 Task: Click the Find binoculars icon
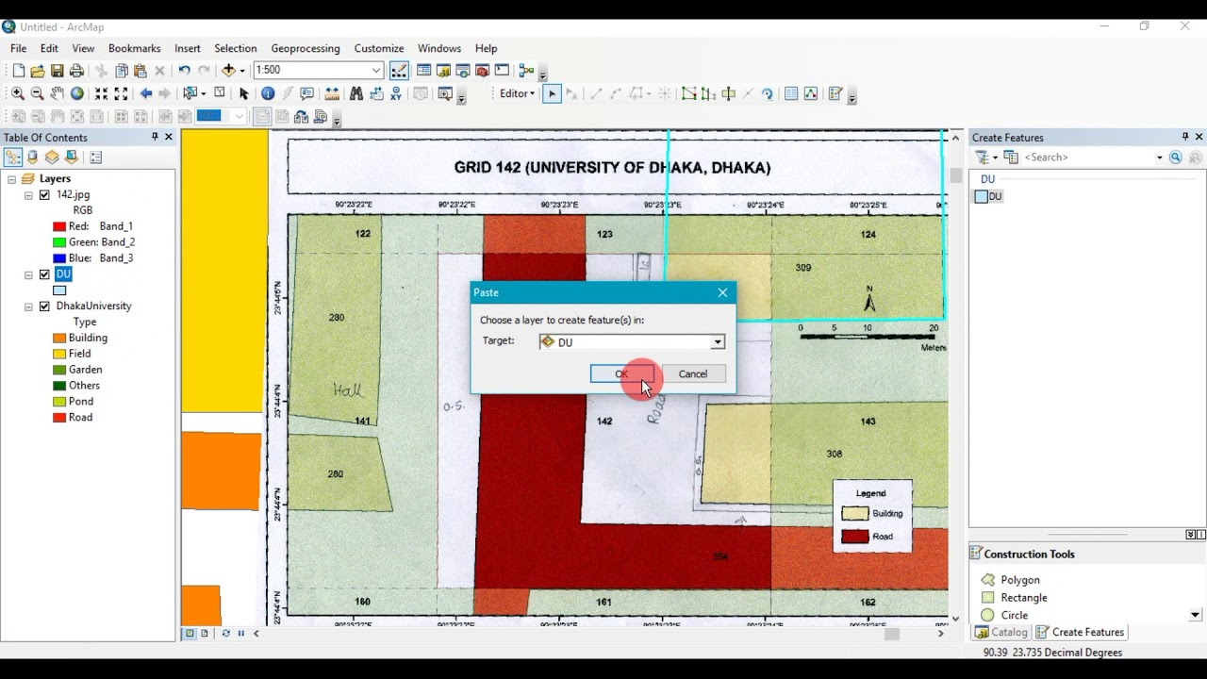(356, 93)
